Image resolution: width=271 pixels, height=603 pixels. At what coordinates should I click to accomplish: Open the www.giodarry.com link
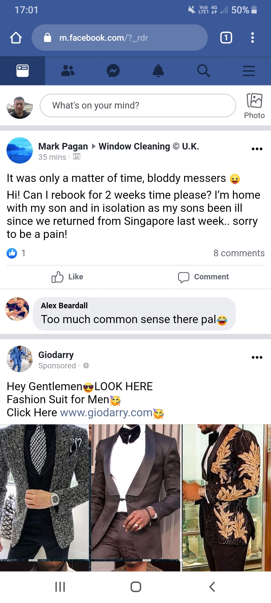tap(106, 413)
